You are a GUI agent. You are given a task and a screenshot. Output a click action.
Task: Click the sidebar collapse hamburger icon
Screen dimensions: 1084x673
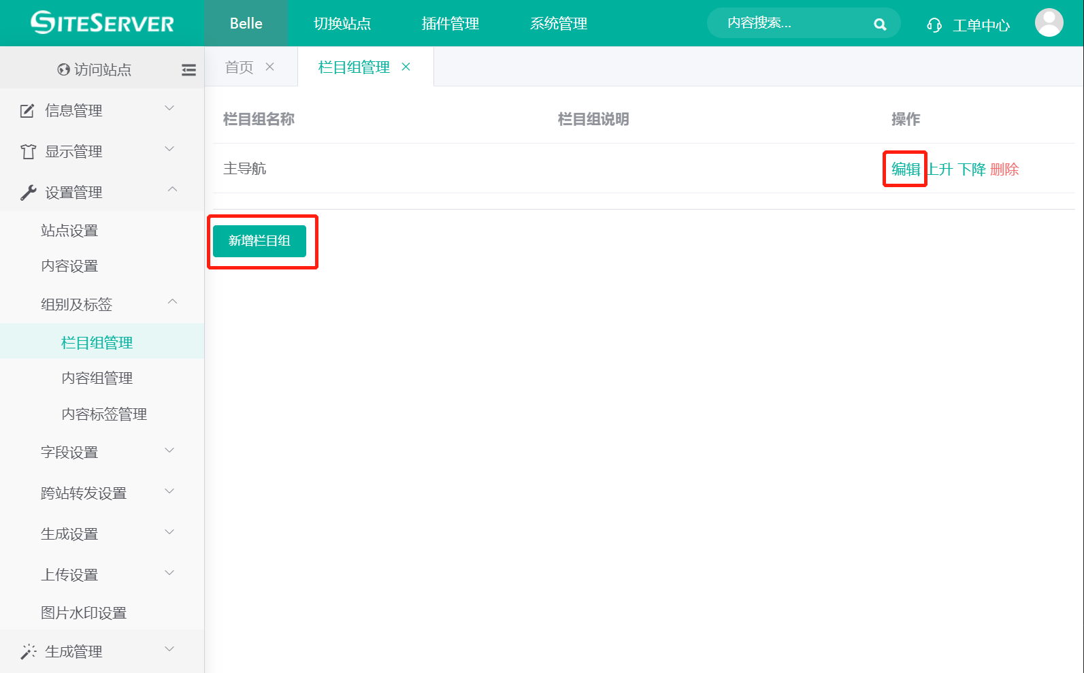pyautogui.click(x=188, y=69)
